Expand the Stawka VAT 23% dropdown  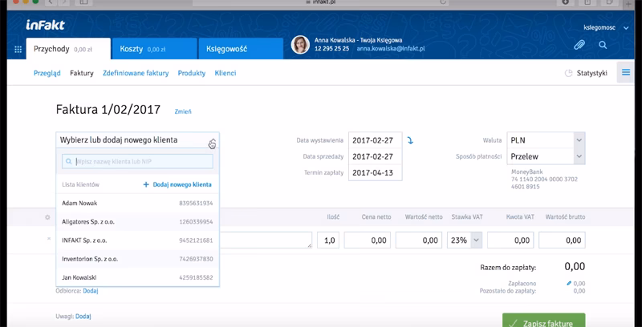476,240
